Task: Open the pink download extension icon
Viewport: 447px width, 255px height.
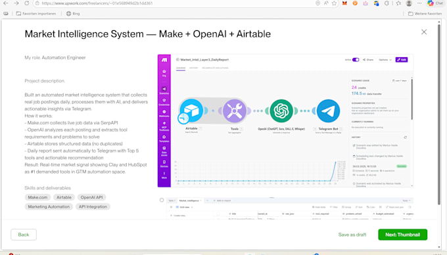Action: 365,3
